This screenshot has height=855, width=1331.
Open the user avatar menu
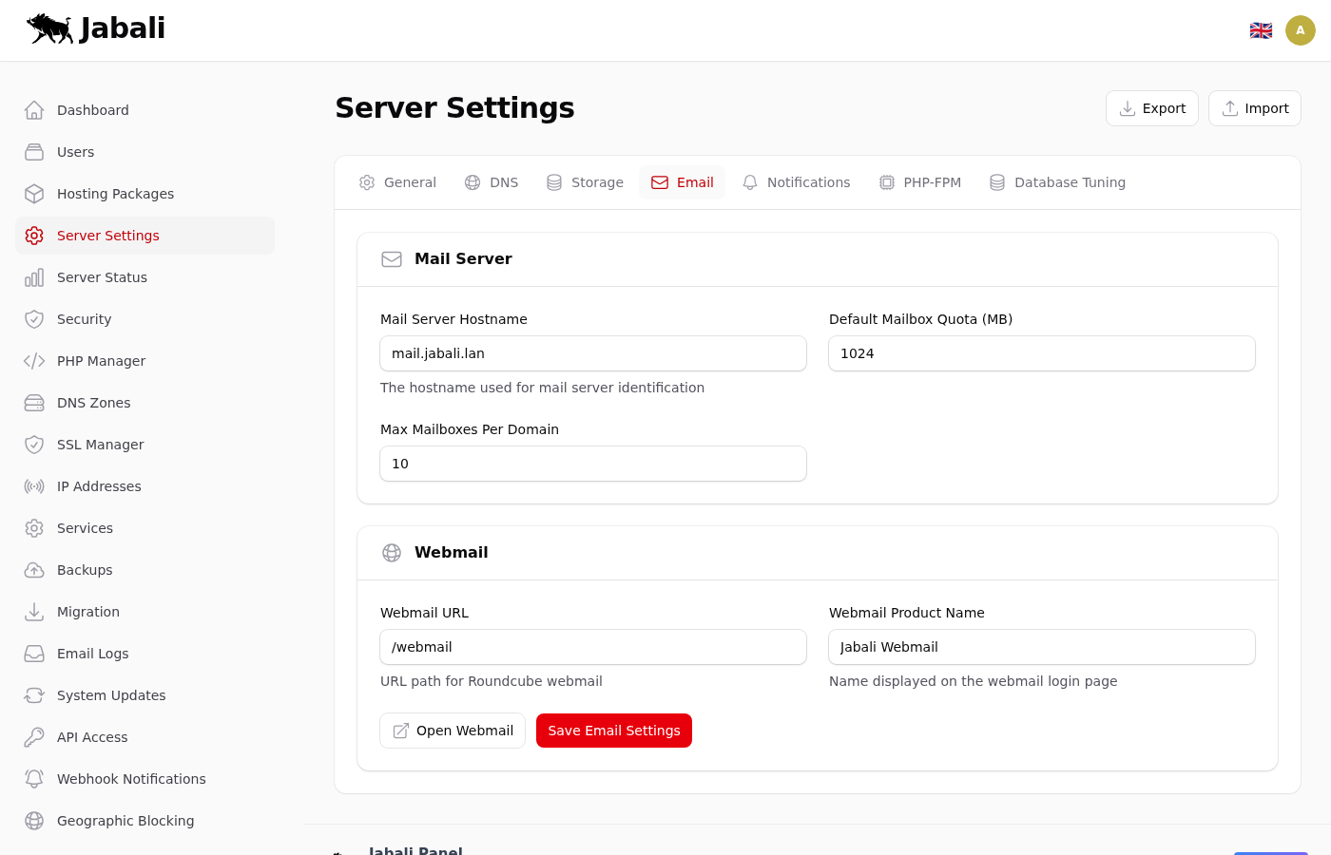tap(1300, 30)
